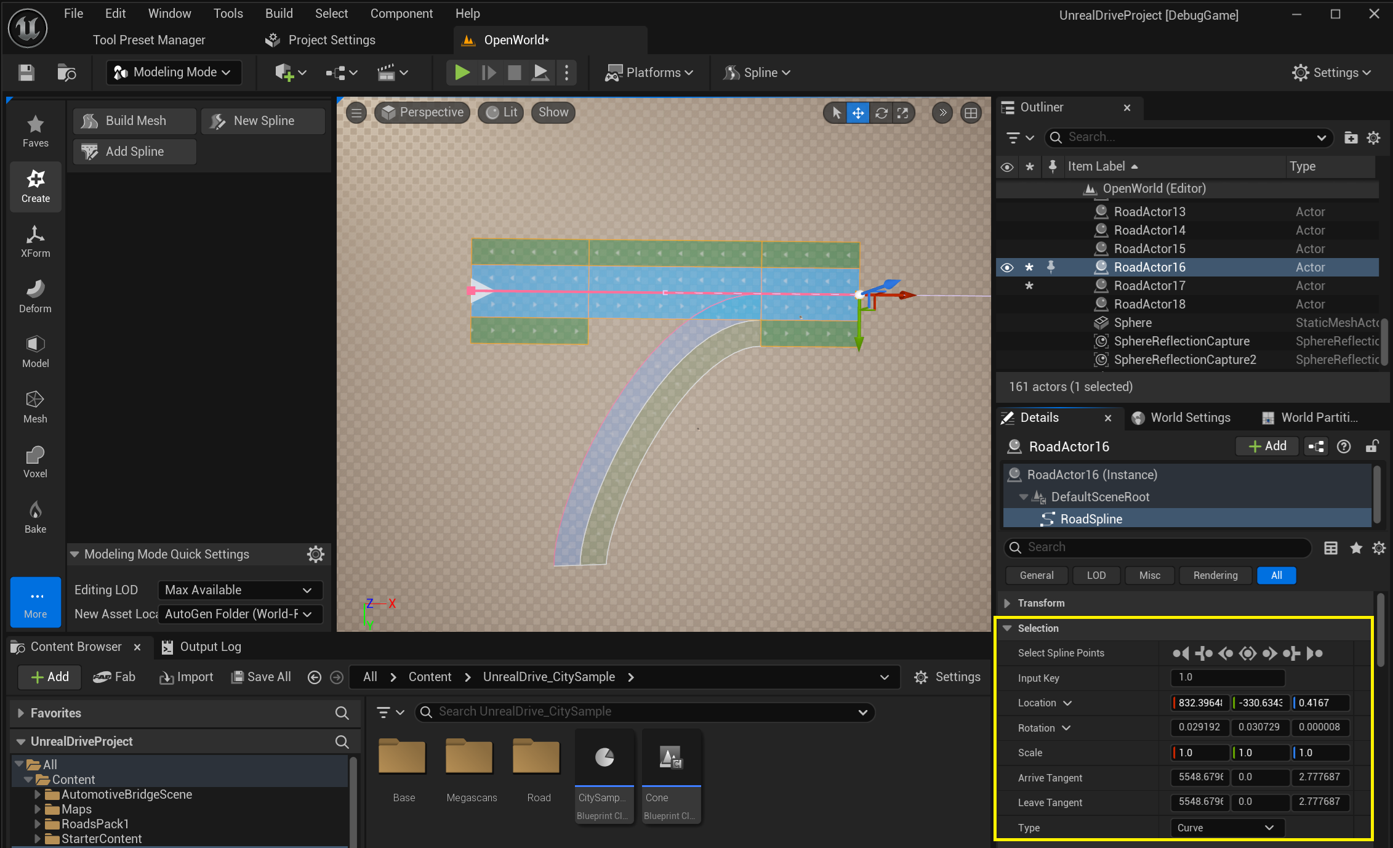
Task: Enable the All property filter
Action: click(x=1277, y=575)
